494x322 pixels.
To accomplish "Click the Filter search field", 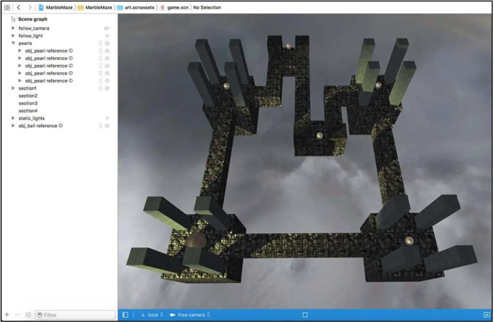I will pos(75,315).
